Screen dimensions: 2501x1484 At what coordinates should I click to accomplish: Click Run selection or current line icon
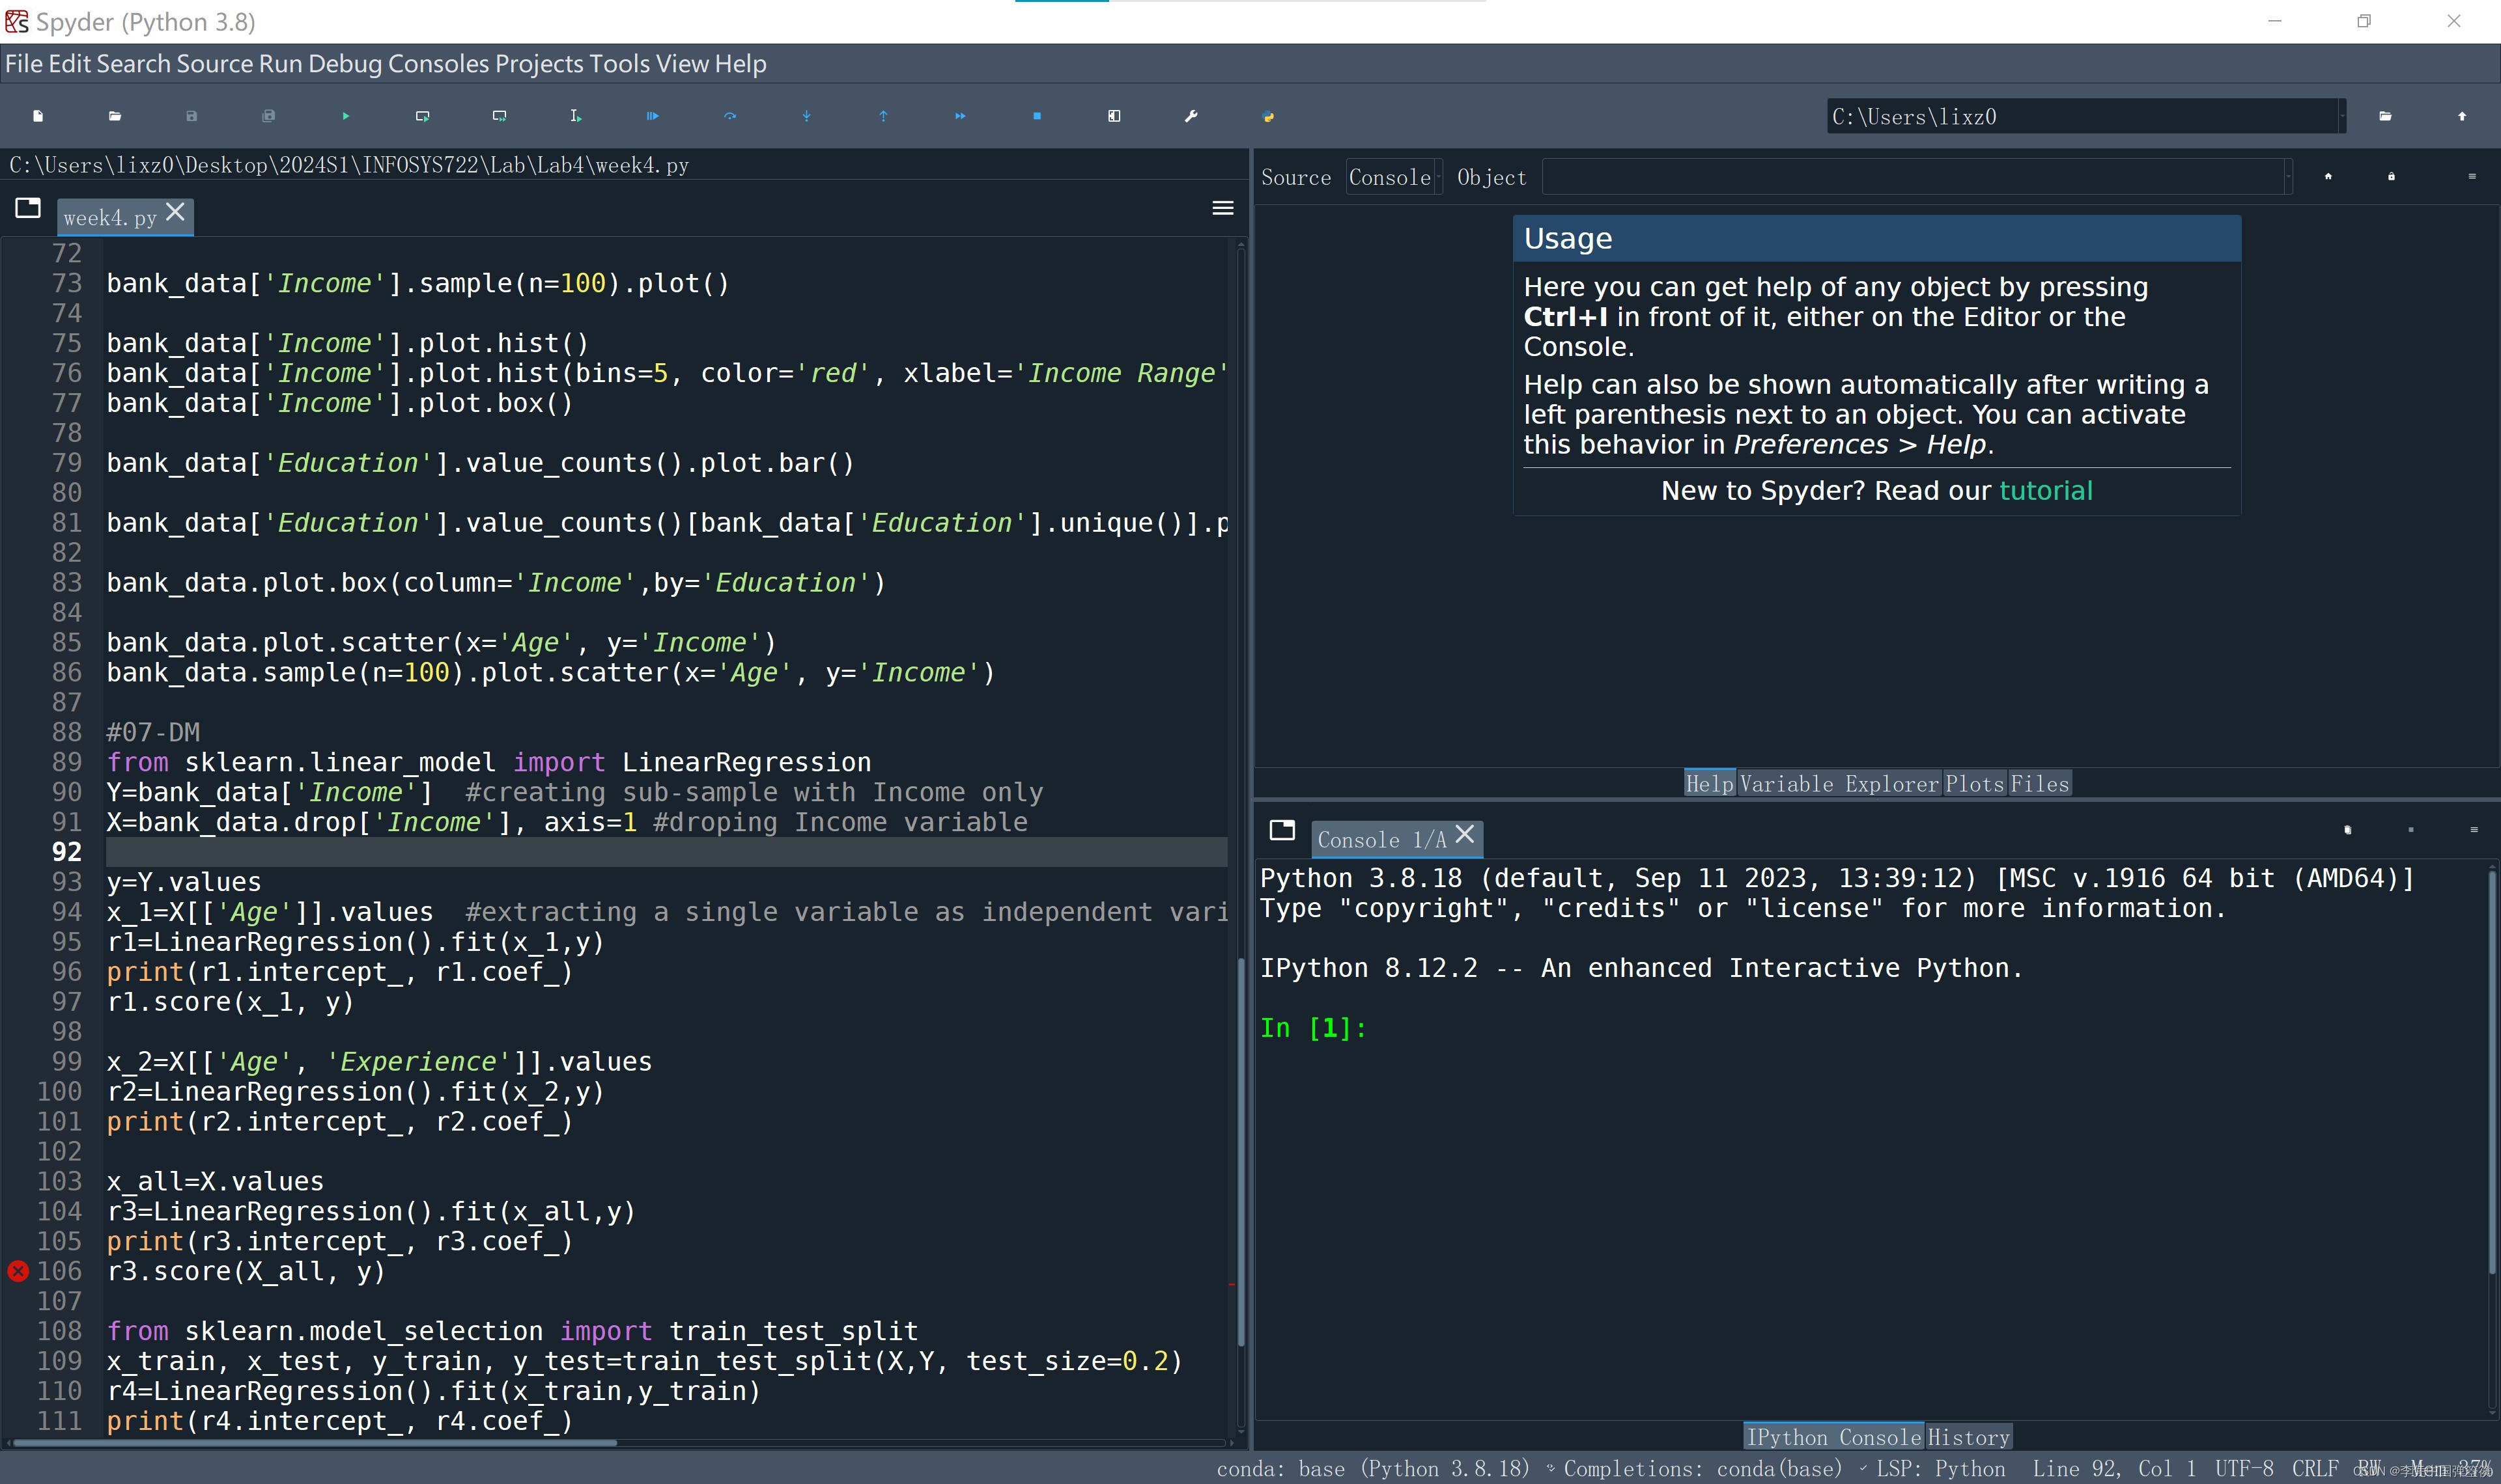pyautogui.click(x=575, y=116)
